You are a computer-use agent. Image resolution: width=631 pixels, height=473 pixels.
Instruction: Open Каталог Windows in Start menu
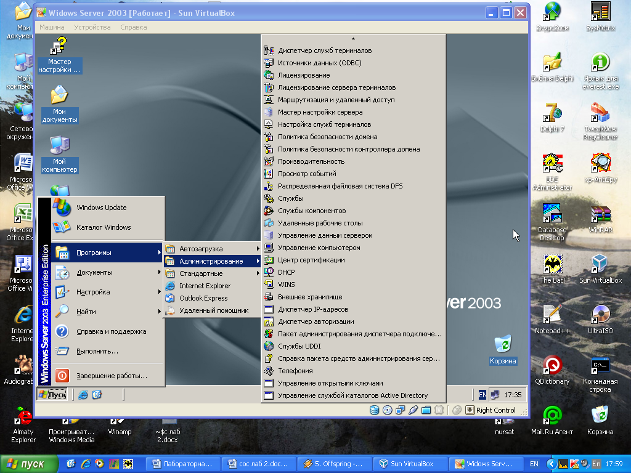point(108,227)
